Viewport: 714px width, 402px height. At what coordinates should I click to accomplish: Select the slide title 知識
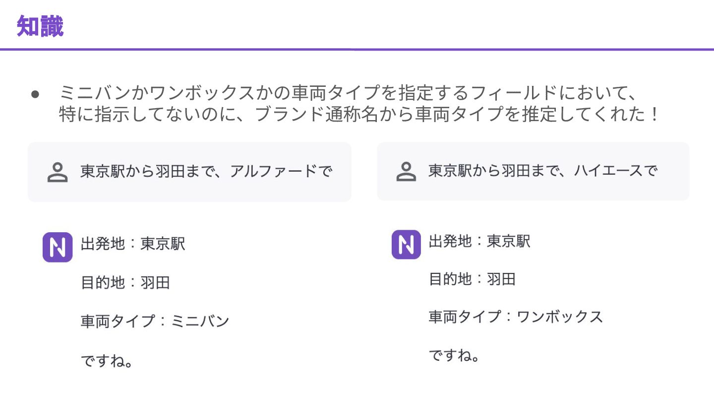click(40, 26)
